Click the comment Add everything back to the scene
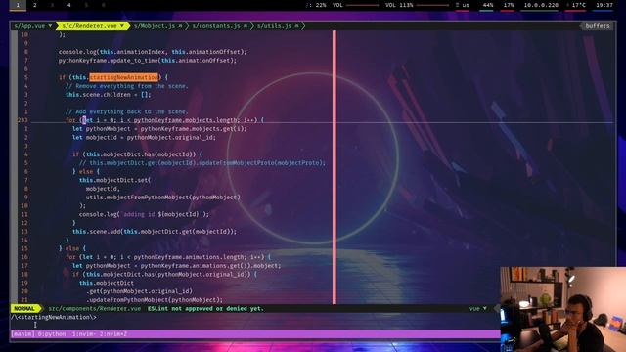This screenshot has width=626, height=352. pyautogui.click(x=126, y=111)
